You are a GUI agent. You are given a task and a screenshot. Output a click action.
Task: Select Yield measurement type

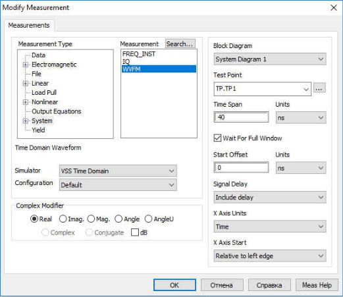pyautogui.click(x=38, y=130)
